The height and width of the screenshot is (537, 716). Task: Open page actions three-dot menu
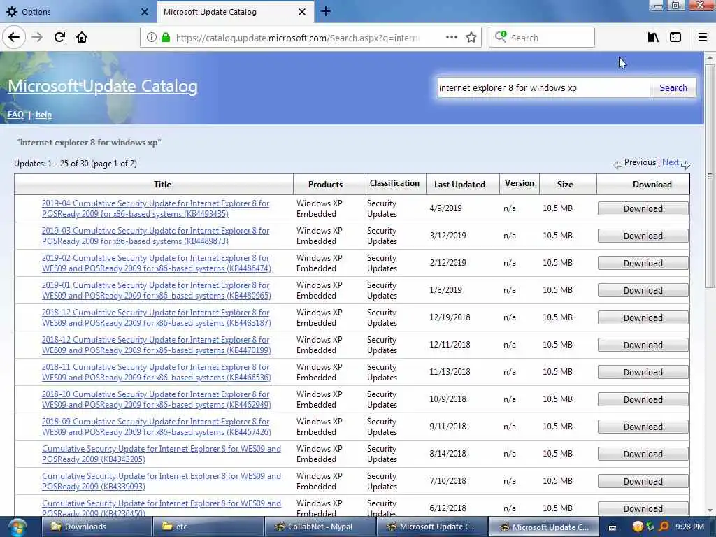coord(451,38)
